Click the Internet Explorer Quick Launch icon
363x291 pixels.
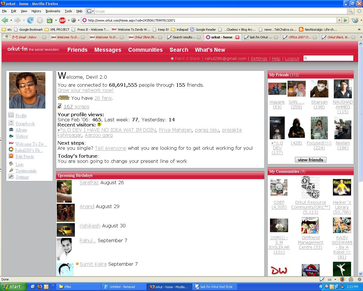(33, 287)
